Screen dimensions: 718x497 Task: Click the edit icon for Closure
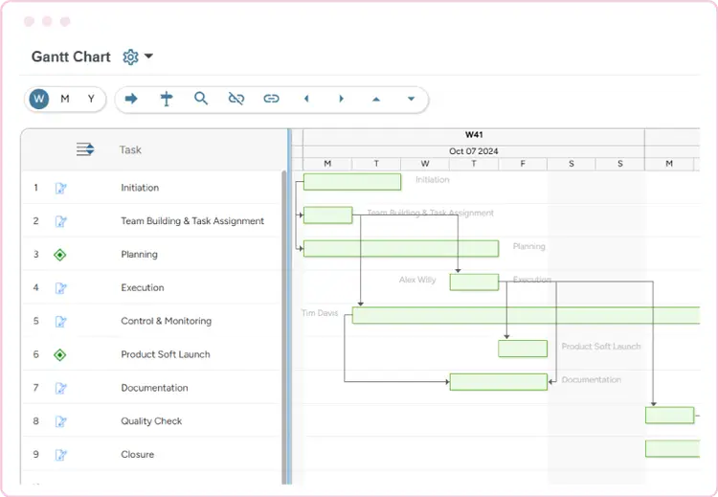tap(60, 455)
